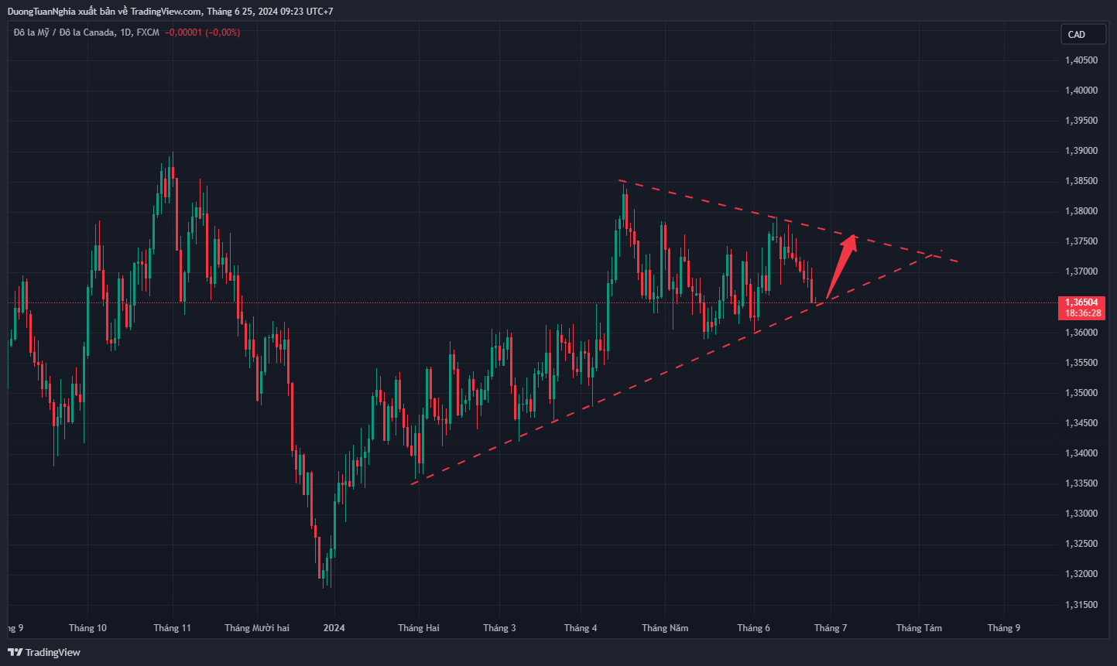Click the symbol title Đô la Mỹ / Đô la Canada
This screenshot has width=1117, height=666.
coord(63,32)
